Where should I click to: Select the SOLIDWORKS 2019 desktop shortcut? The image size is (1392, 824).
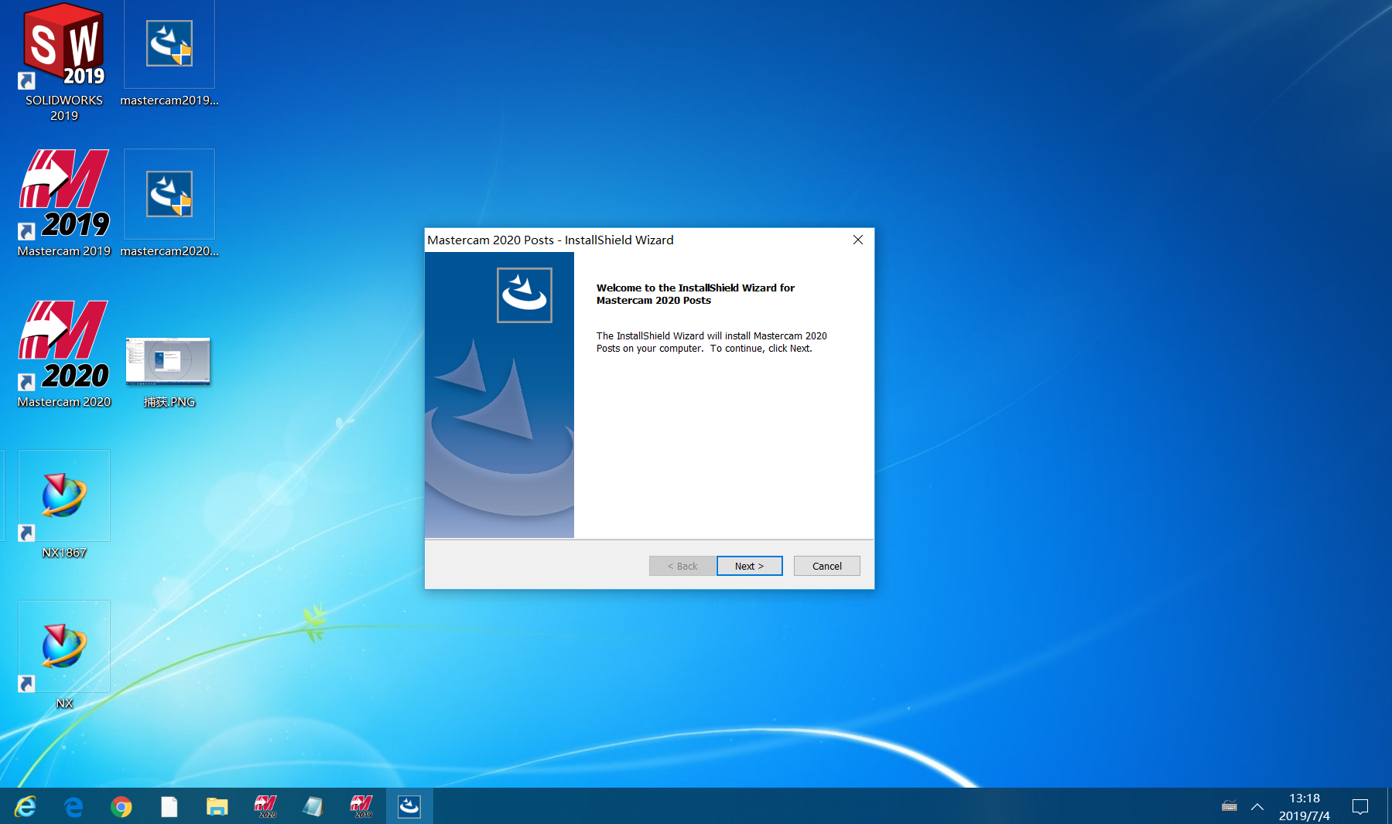[64, 62]
